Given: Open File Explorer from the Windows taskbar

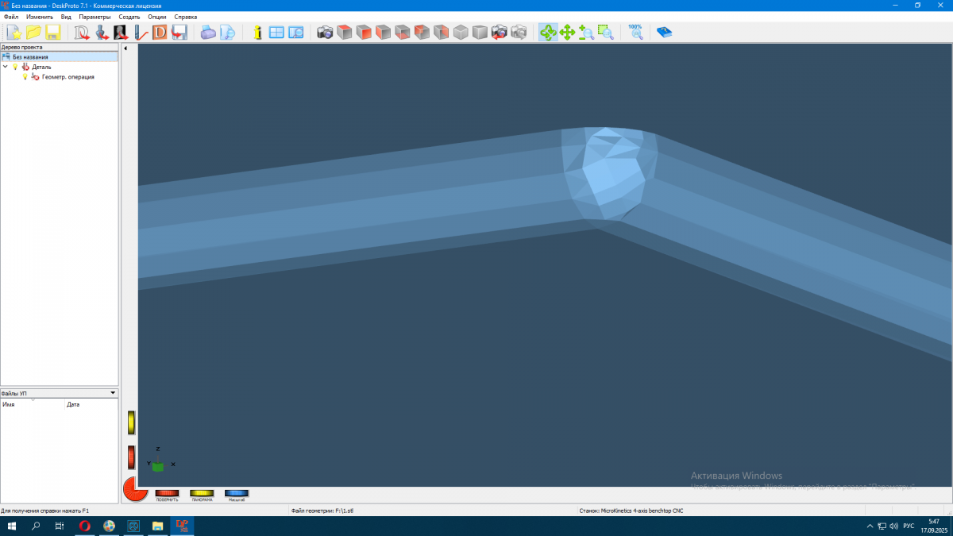Looking at the screenshot, I should [157, 526].
